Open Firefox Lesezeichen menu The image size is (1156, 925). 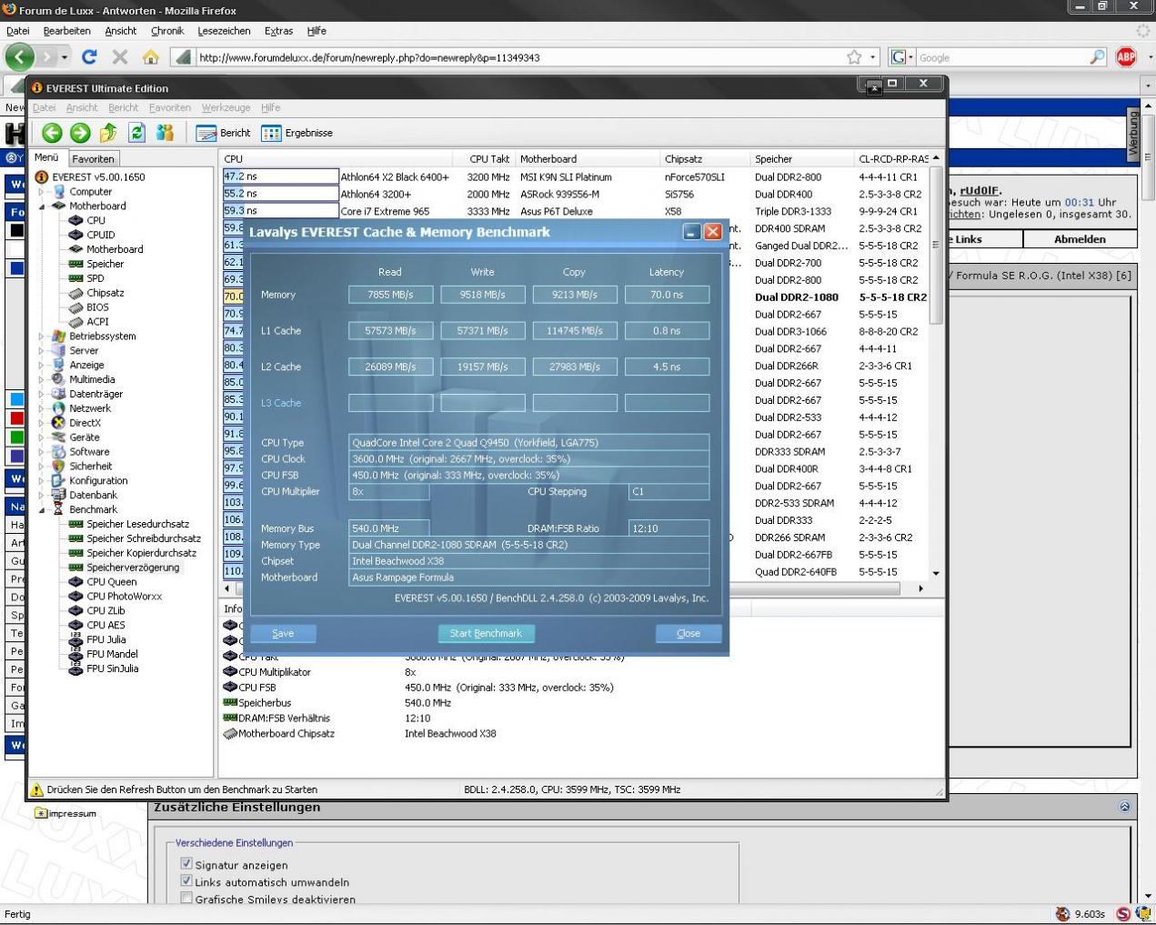point(224,31)
